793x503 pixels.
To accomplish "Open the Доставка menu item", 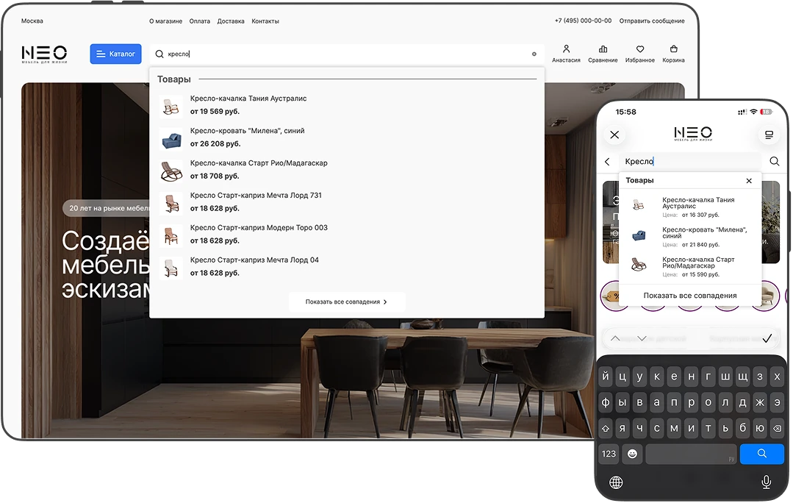I will point(231,21).
